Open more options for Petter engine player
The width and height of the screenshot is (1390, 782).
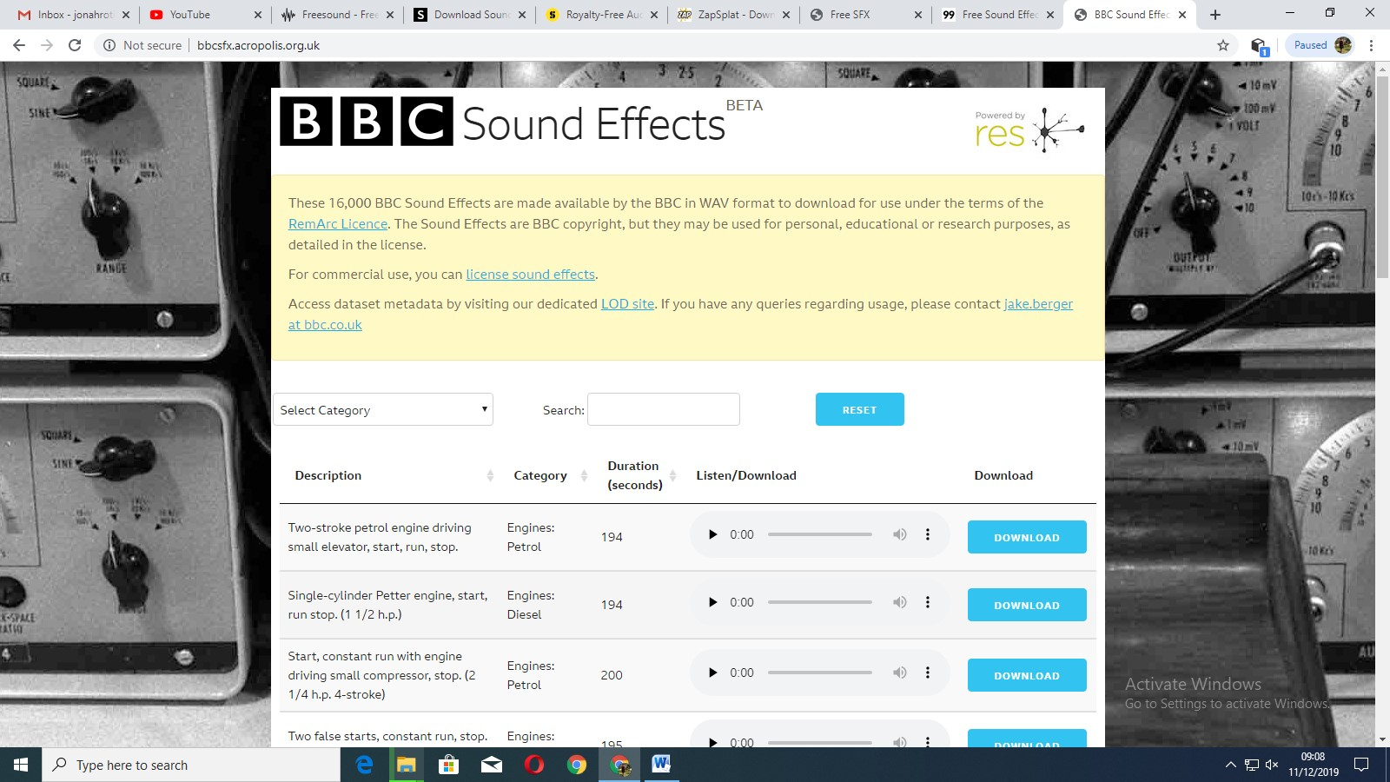pyautogui.click(x=928, y=602)
